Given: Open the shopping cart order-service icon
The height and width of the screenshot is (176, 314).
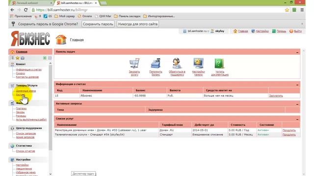Looking at the screenshot, I should 134,63.
